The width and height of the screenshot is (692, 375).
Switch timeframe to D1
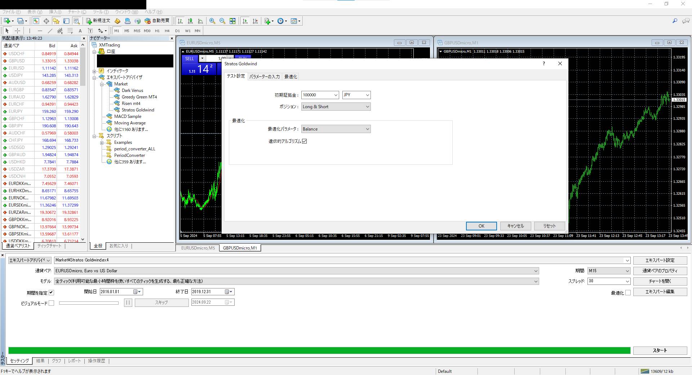tap(177, 31)
